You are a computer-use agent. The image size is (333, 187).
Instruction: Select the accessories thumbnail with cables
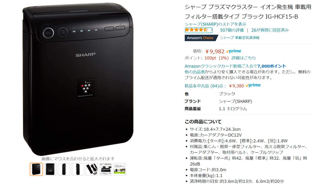[92, 169]
